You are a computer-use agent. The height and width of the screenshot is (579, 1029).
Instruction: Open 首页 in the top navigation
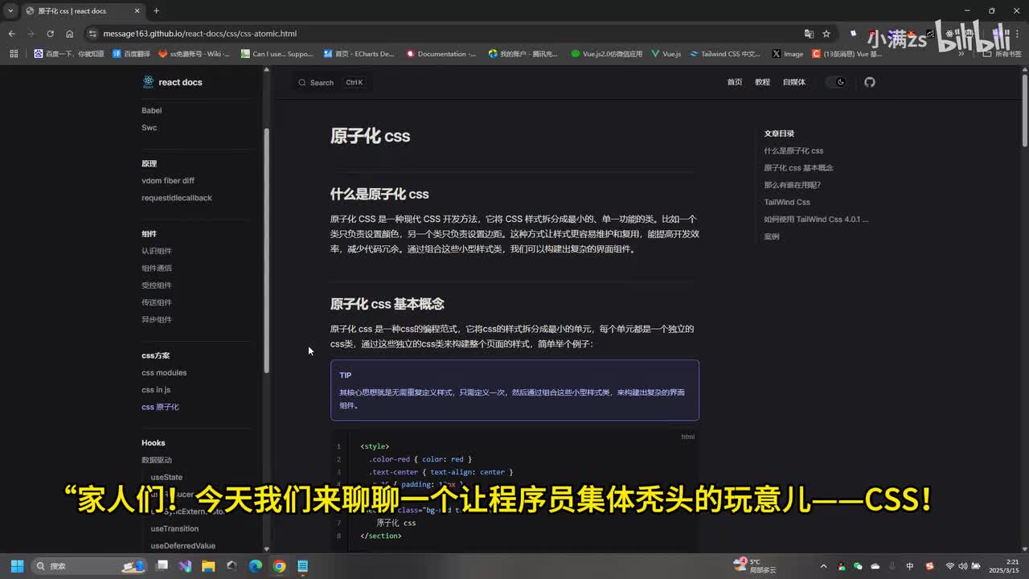pos(735,82)
